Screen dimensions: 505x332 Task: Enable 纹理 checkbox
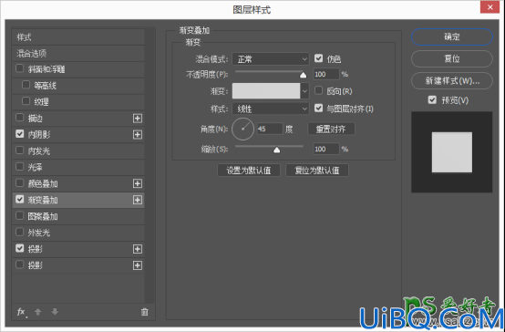point(26,101)
